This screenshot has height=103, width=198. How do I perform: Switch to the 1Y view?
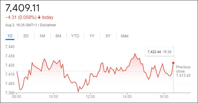pos(92,36)
